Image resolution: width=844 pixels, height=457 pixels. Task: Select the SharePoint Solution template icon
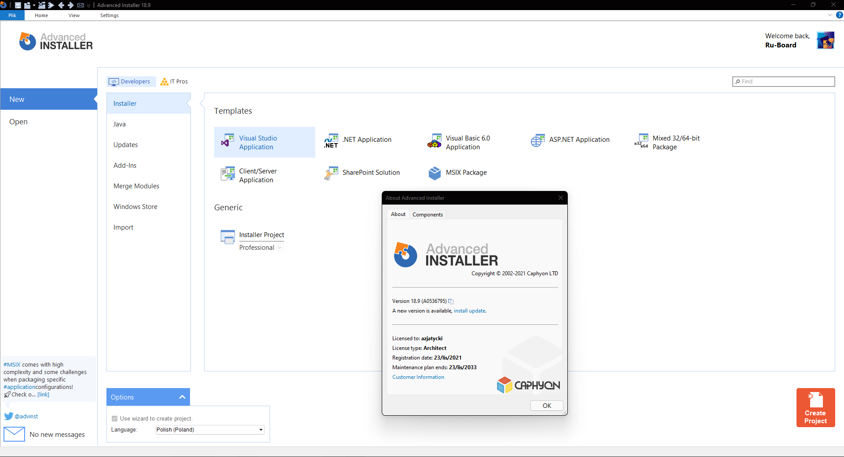(331, 173)
